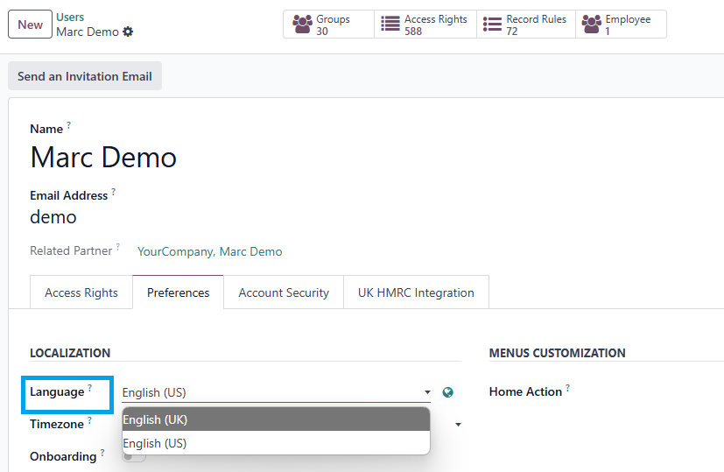Viewport: 724px width, 472px height.
Task: Open the Language field help tooltip icon
Action: pos(90,388)
